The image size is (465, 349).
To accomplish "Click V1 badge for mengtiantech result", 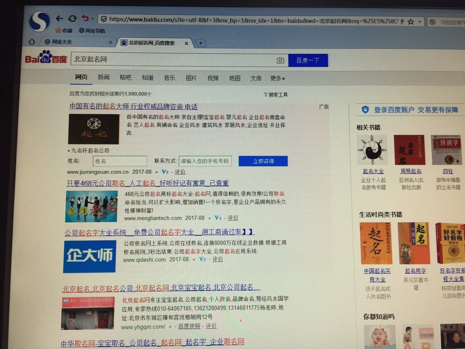I will click(x=218, y=218).
